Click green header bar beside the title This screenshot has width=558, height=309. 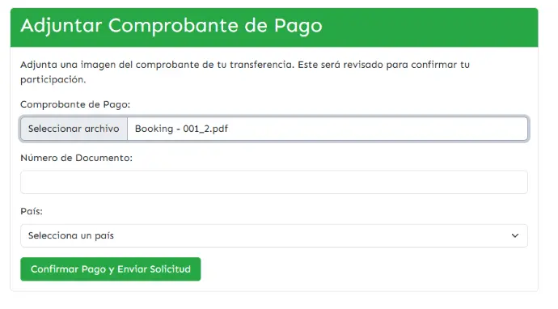tap(427, 28)
